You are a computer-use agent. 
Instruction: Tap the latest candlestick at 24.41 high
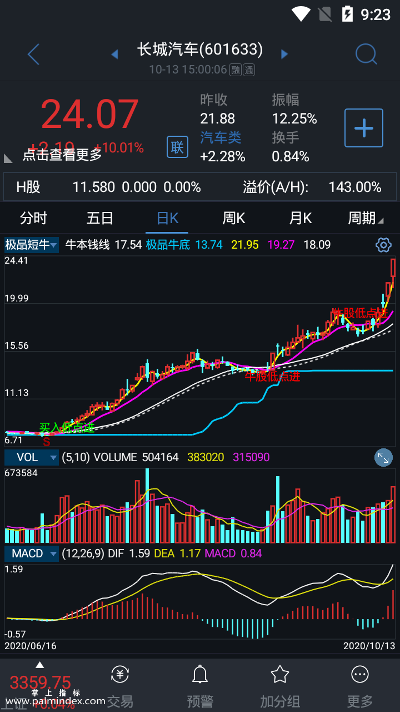click(393, 268)
